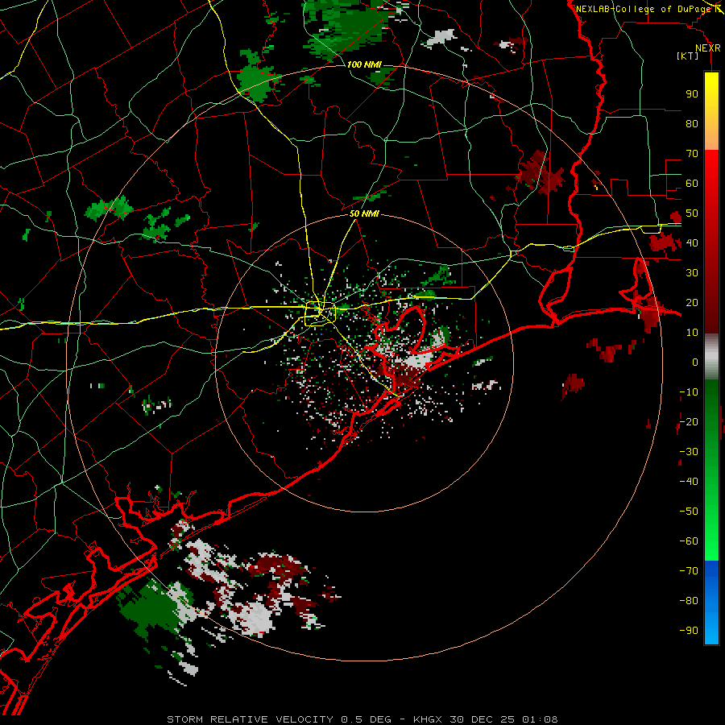The height and width of the screenshot is (725, 725).
Task: Select the "NEXLAB-College of DuPage" header text
Action: pos(643,9)
